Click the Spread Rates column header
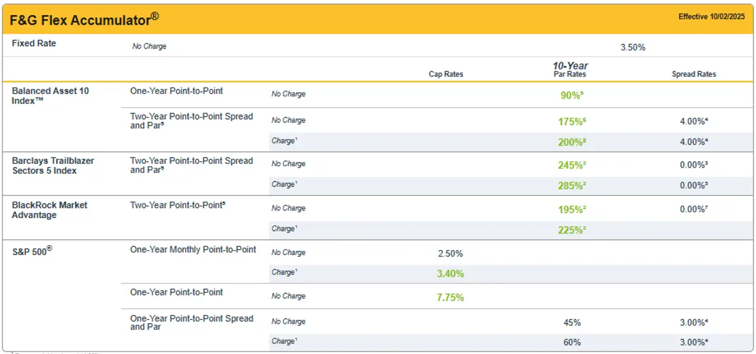This screenshot has height=354, width=756. pos(694,74)
